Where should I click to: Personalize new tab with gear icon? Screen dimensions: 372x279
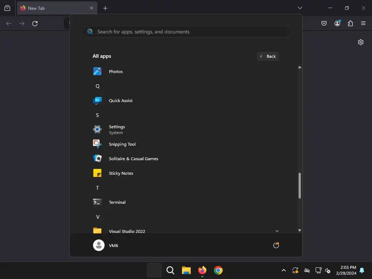click(x=361, y=42)
